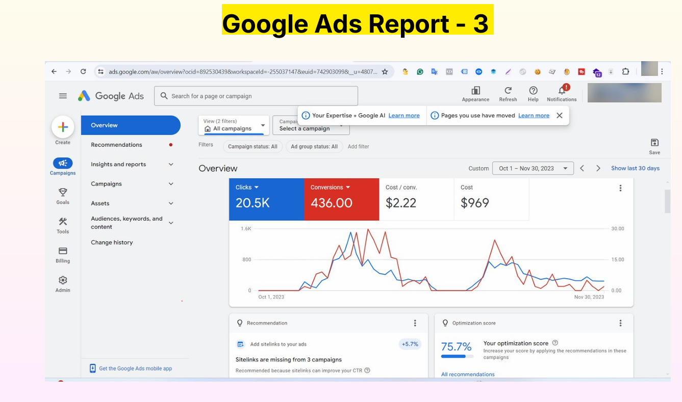The image size is (682, 402).
Task: Open the Recommendation card three-dot menu
Action: point(415,323)
